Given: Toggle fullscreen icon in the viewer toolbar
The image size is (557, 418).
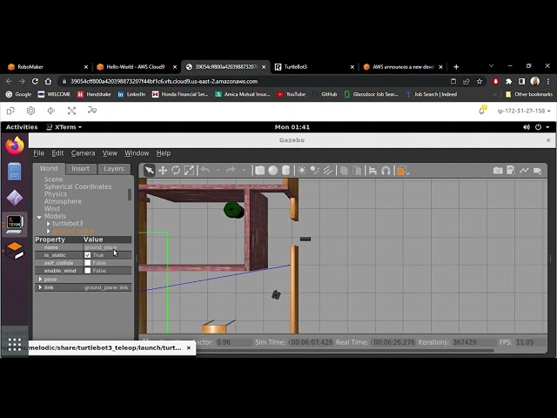Looking at the screenshot, I should coord(71,111).
